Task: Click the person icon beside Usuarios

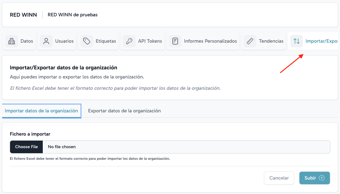Action: tap(46, 41)
